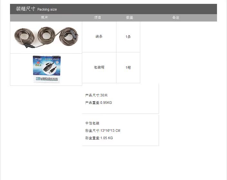Click the USB3.0 packaging box photo
This screenshot has height=180, width=227.
tap(47, 69)
